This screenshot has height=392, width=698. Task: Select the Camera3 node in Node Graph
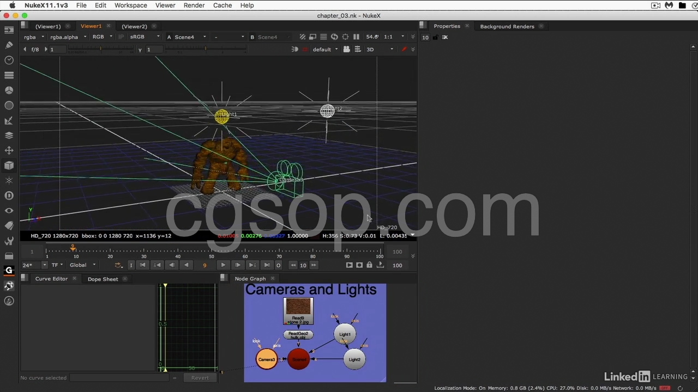tap(267, 359)
